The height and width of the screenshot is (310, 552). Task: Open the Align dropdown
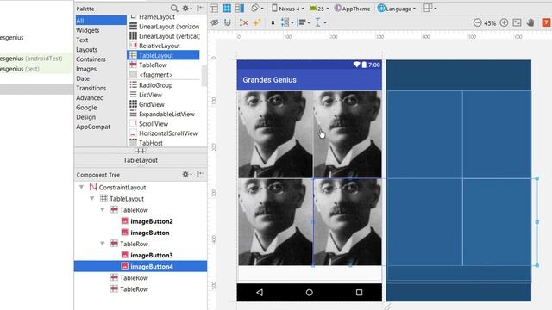click(x=304, y=22)
